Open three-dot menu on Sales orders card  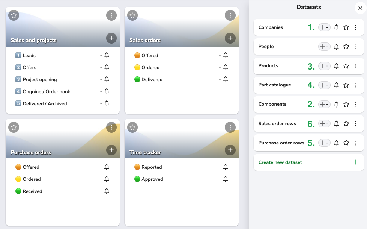coord(230,15)
